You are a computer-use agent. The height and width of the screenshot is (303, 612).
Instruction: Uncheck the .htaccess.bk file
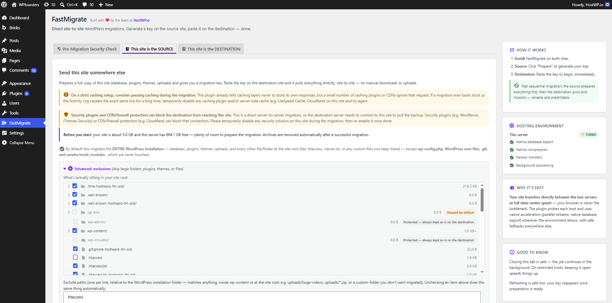coord(75,266)
